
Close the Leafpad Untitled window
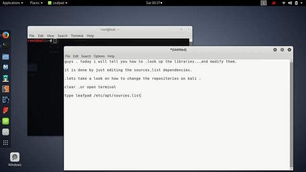point(289,50)
